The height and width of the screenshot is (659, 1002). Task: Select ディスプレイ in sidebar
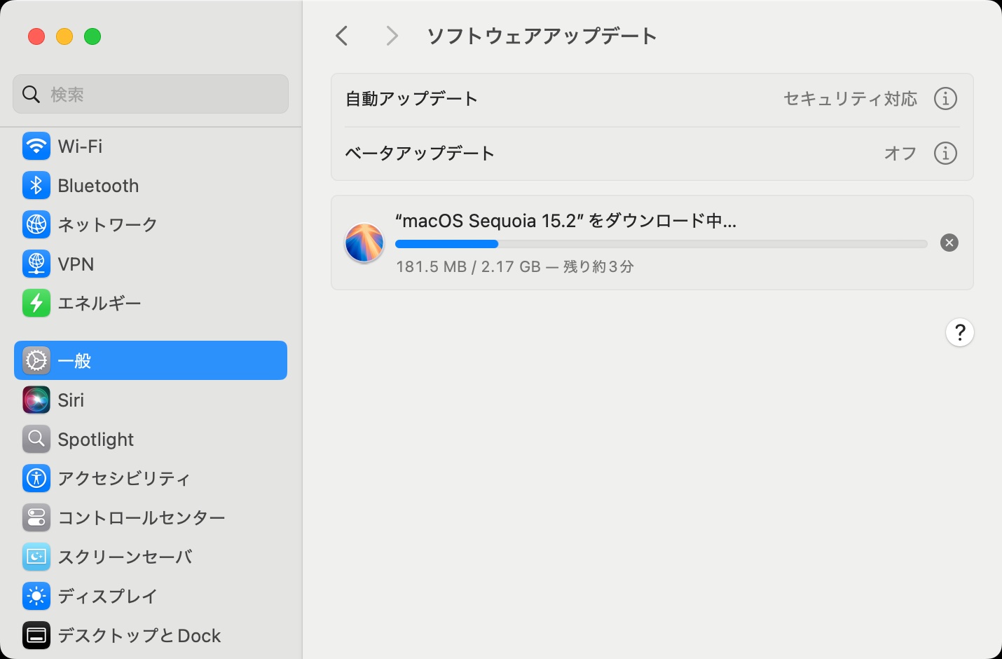coord(108,597)
